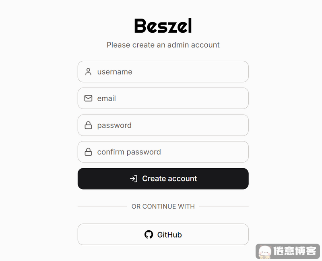
Task: Click the user silhouette icon
Action: pyautogui.click(x=88, y=72)
